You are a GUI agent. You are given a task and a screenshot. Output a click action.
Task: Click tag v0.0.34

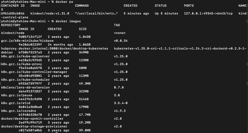click(121, 41)
